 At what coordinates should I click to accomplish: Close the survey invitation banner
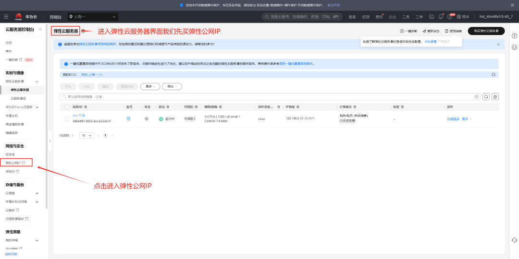(x=498, y=44)
